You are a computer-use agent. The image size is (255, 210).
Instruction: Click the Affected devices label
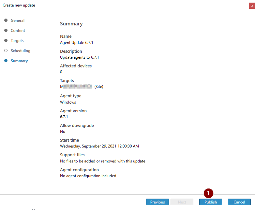[x=76, y=66]
